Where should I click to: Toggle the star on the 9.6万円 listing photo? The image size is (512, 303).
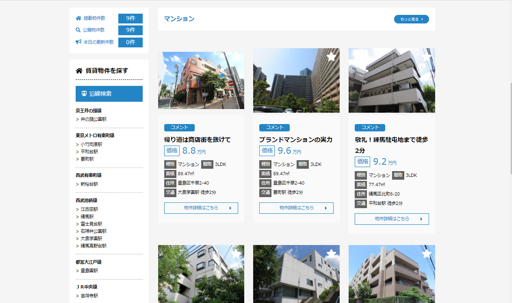(x=331, y=57)
